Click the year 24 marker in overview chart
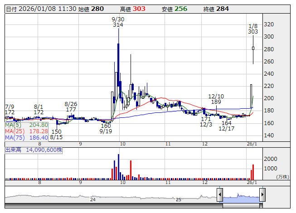The image size is (296, 213). pos(92,199)
